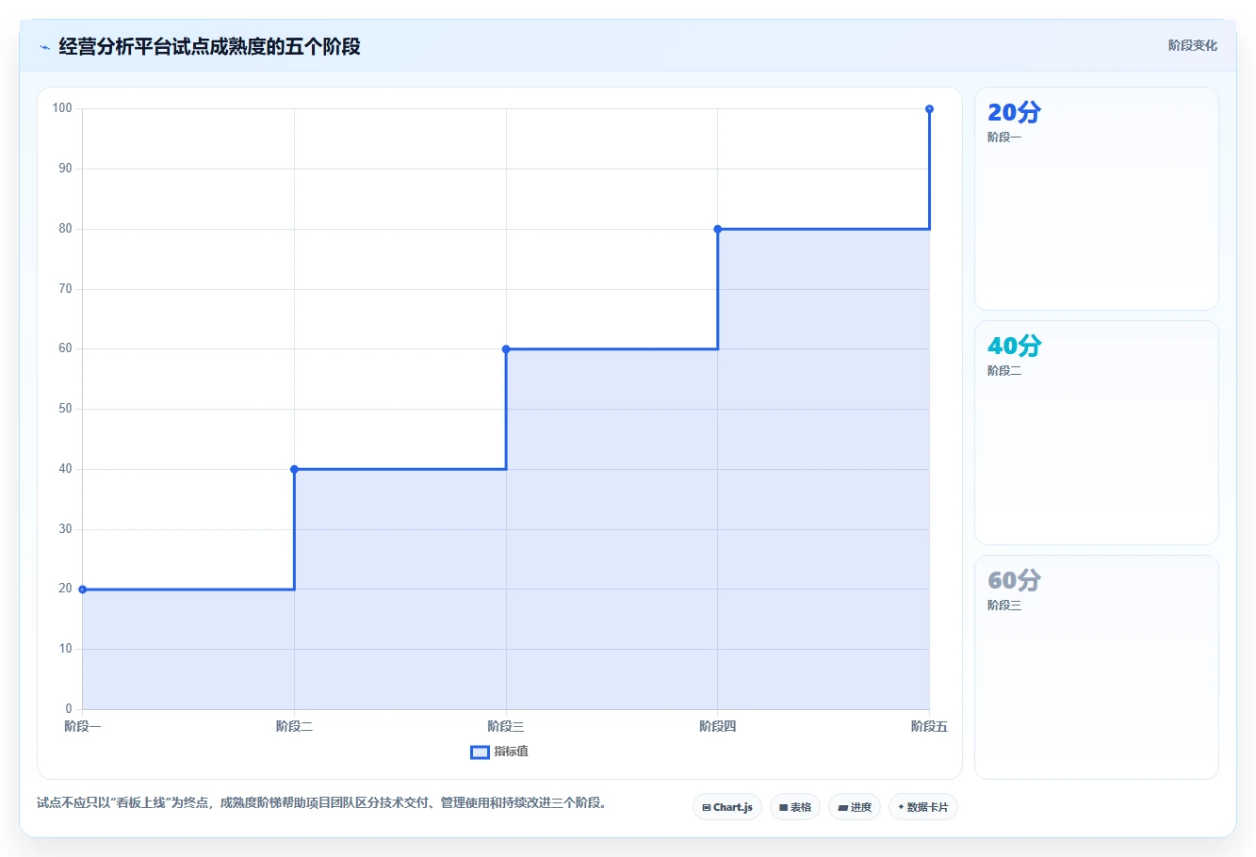The height and width of the screenshot is (857, 1256).
Task: Click the x-axis label 阶段三
Action: coord(506,726)
